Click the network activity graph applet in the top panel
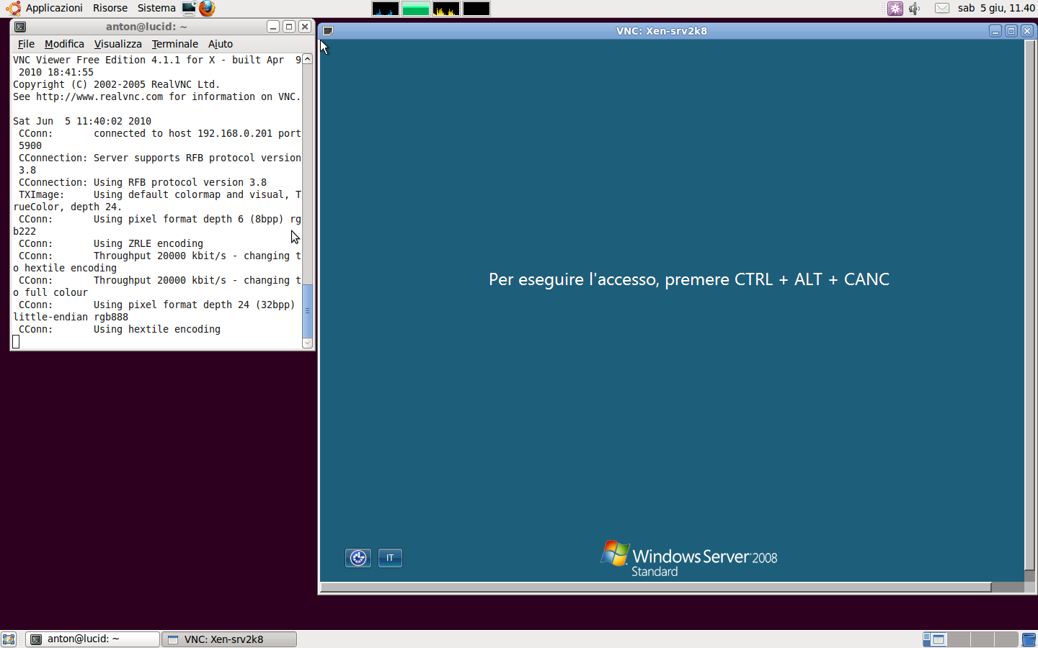The height and width of the screenshot is (648, 1038). [445, 9]
